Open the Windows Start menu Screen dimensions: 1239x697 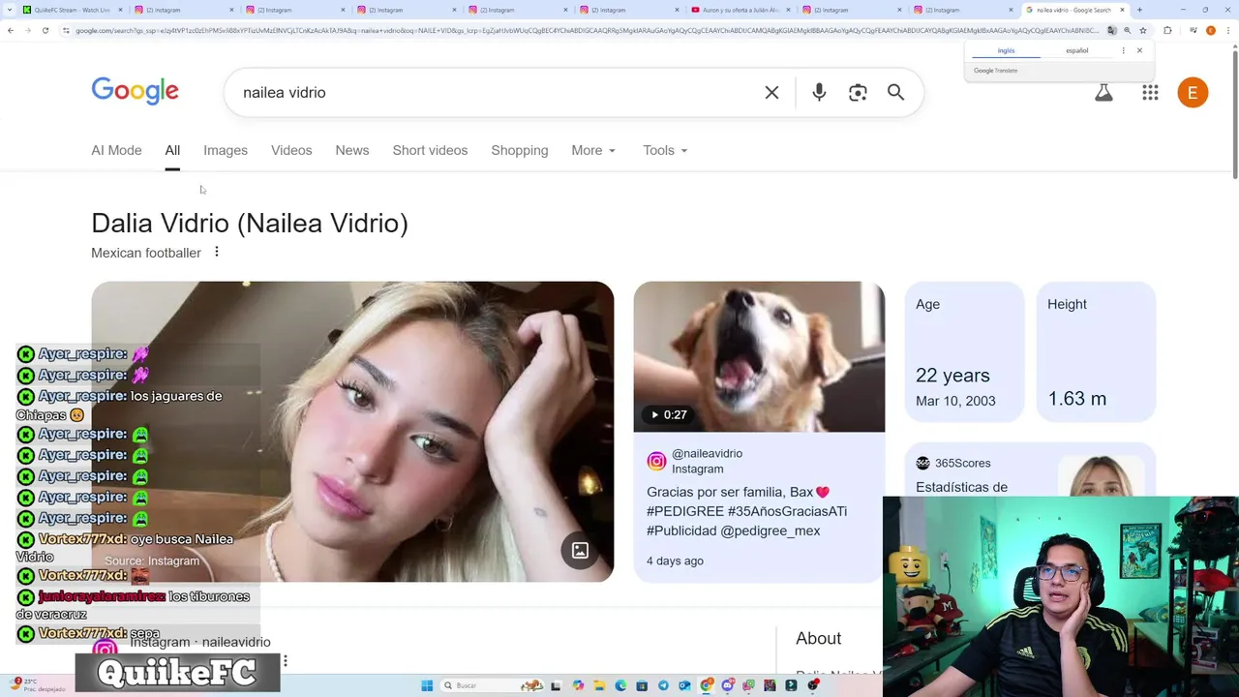click(427, 685)
